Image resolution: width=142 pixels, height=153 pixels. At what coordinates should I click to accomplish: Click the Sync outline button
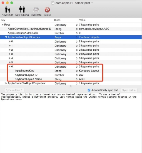14,90
